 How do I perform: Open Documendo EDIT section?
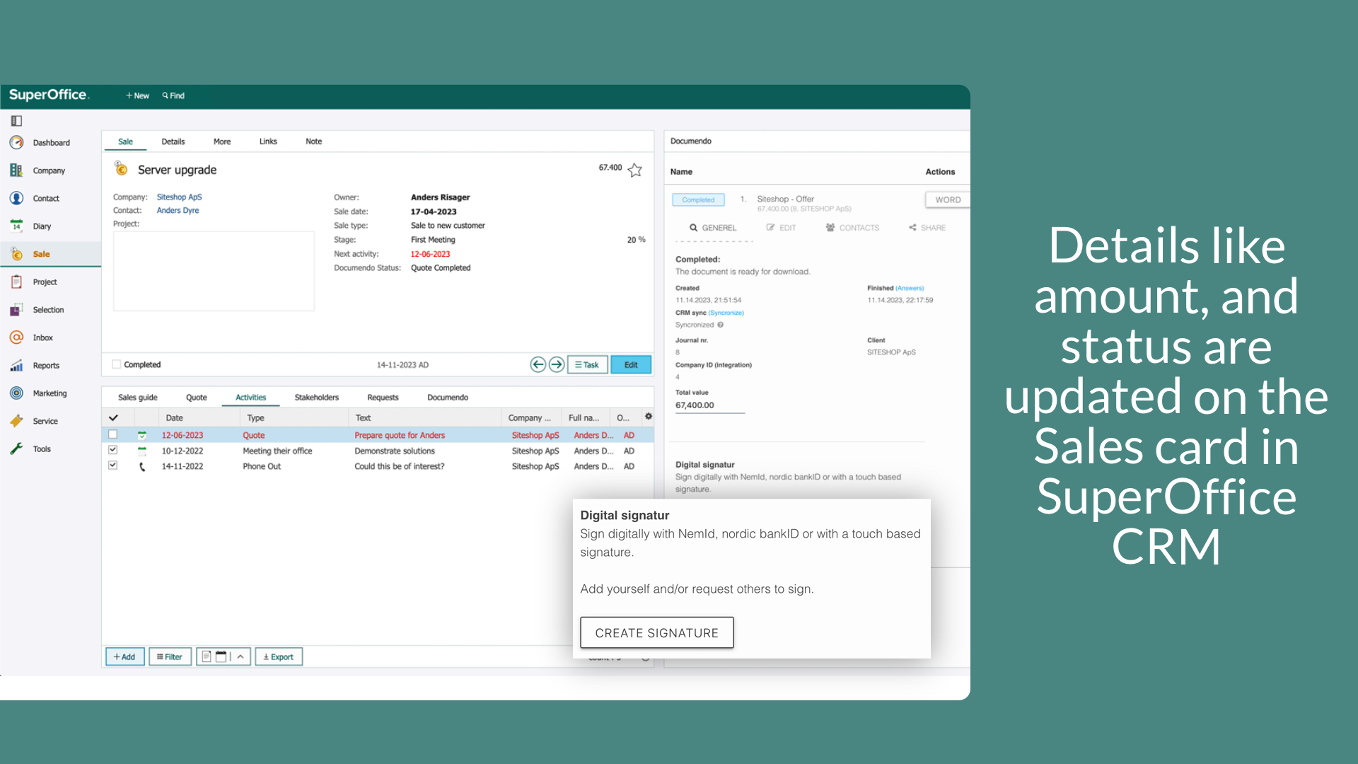781,228
